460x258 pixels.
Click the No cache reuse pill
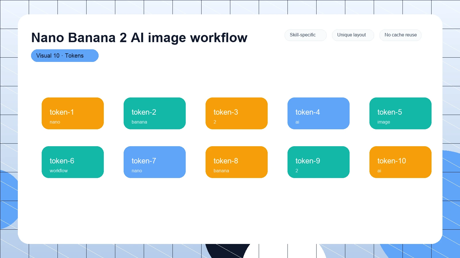[400, 35]
